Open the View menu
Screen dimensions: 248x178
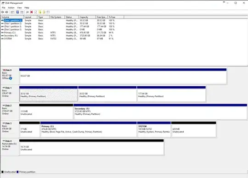point(19,8)
